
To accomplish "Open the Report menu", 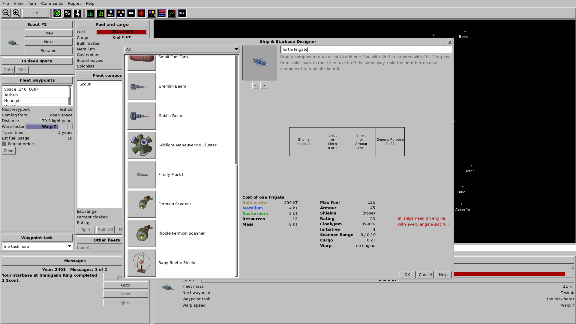I will (74, 4).
